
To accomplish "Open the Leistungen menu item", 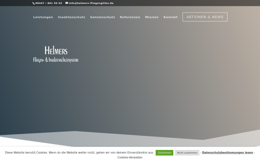I will click(43, 17).
